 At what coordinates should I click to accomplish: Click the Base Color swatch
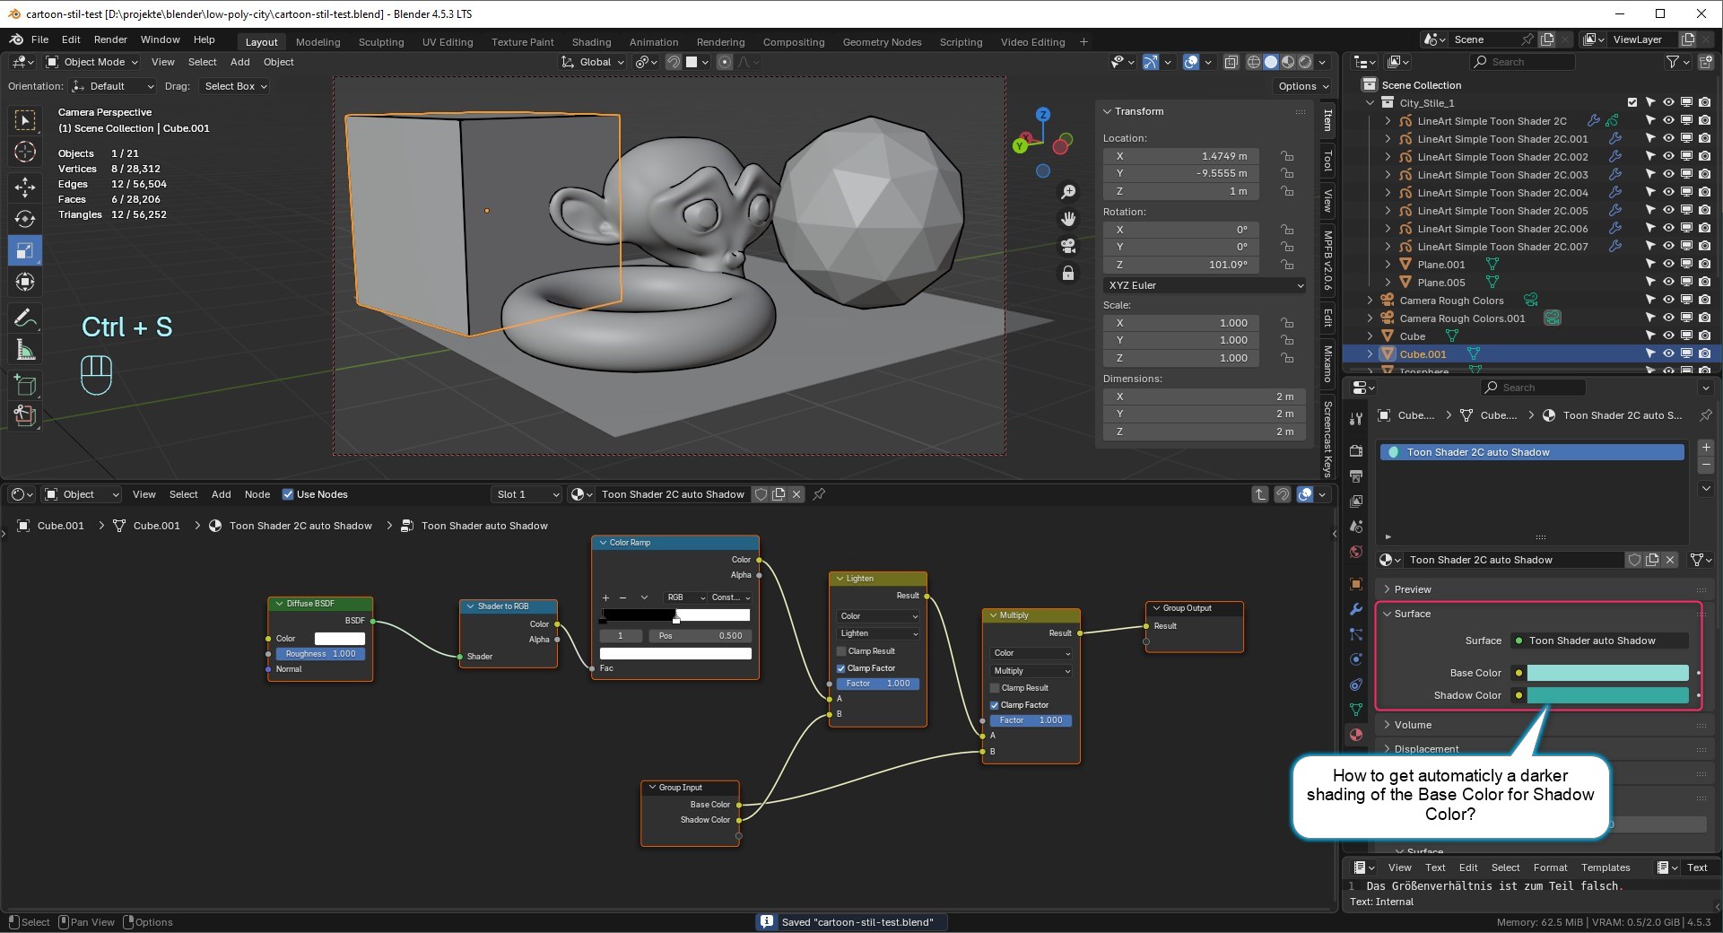[x=1607, y=673]
